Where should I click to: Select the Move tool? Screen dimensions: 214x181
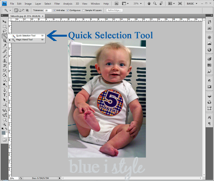pos(5,21)
